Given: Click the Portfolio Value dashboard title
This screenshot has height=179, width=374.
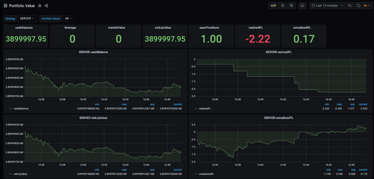Looking at the screenshot, I should [x=22, y=6].
